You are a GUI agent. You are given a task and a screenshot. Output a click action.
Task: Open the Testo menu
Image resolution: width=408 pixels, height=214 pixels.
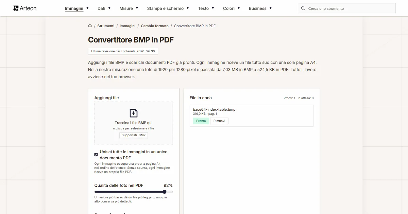[203, 8]
